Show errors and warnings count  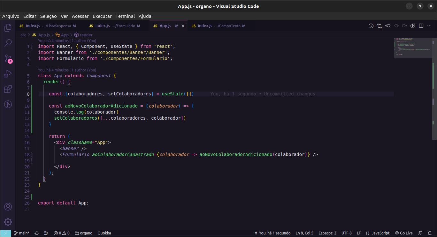[62, 233]
